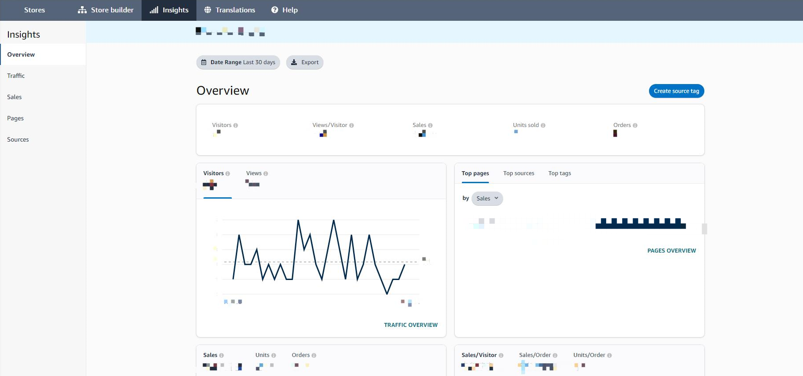This screenshot has height=376, width=803.
Task: Open the TRAFFIC OVERVIEW link
Action: coord(411,325)
